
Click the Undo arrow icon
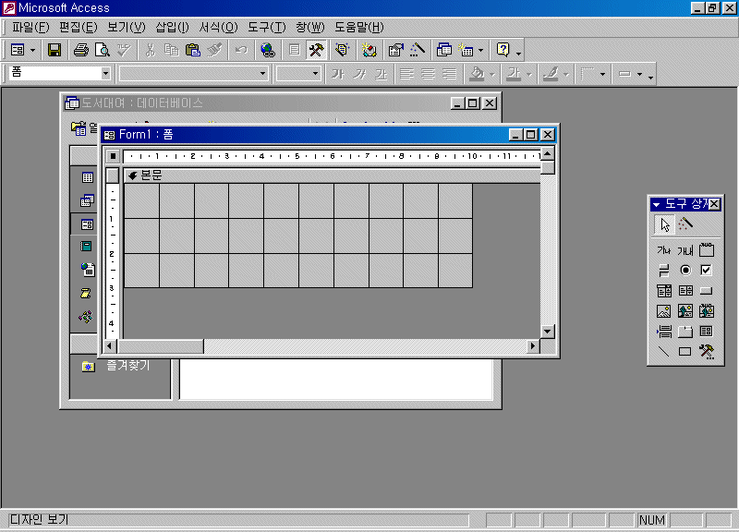tap(241, 50)
